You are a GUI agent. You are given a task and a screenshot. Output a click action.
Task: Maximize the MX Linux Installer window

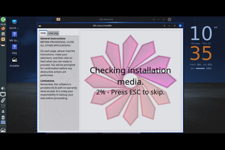(x=175, y=26)
